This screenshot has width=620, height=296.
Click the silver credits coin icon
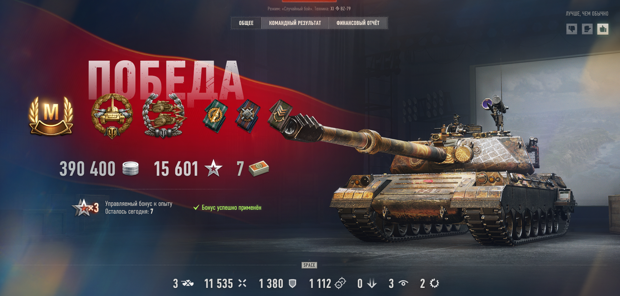(x=131, y=169)
